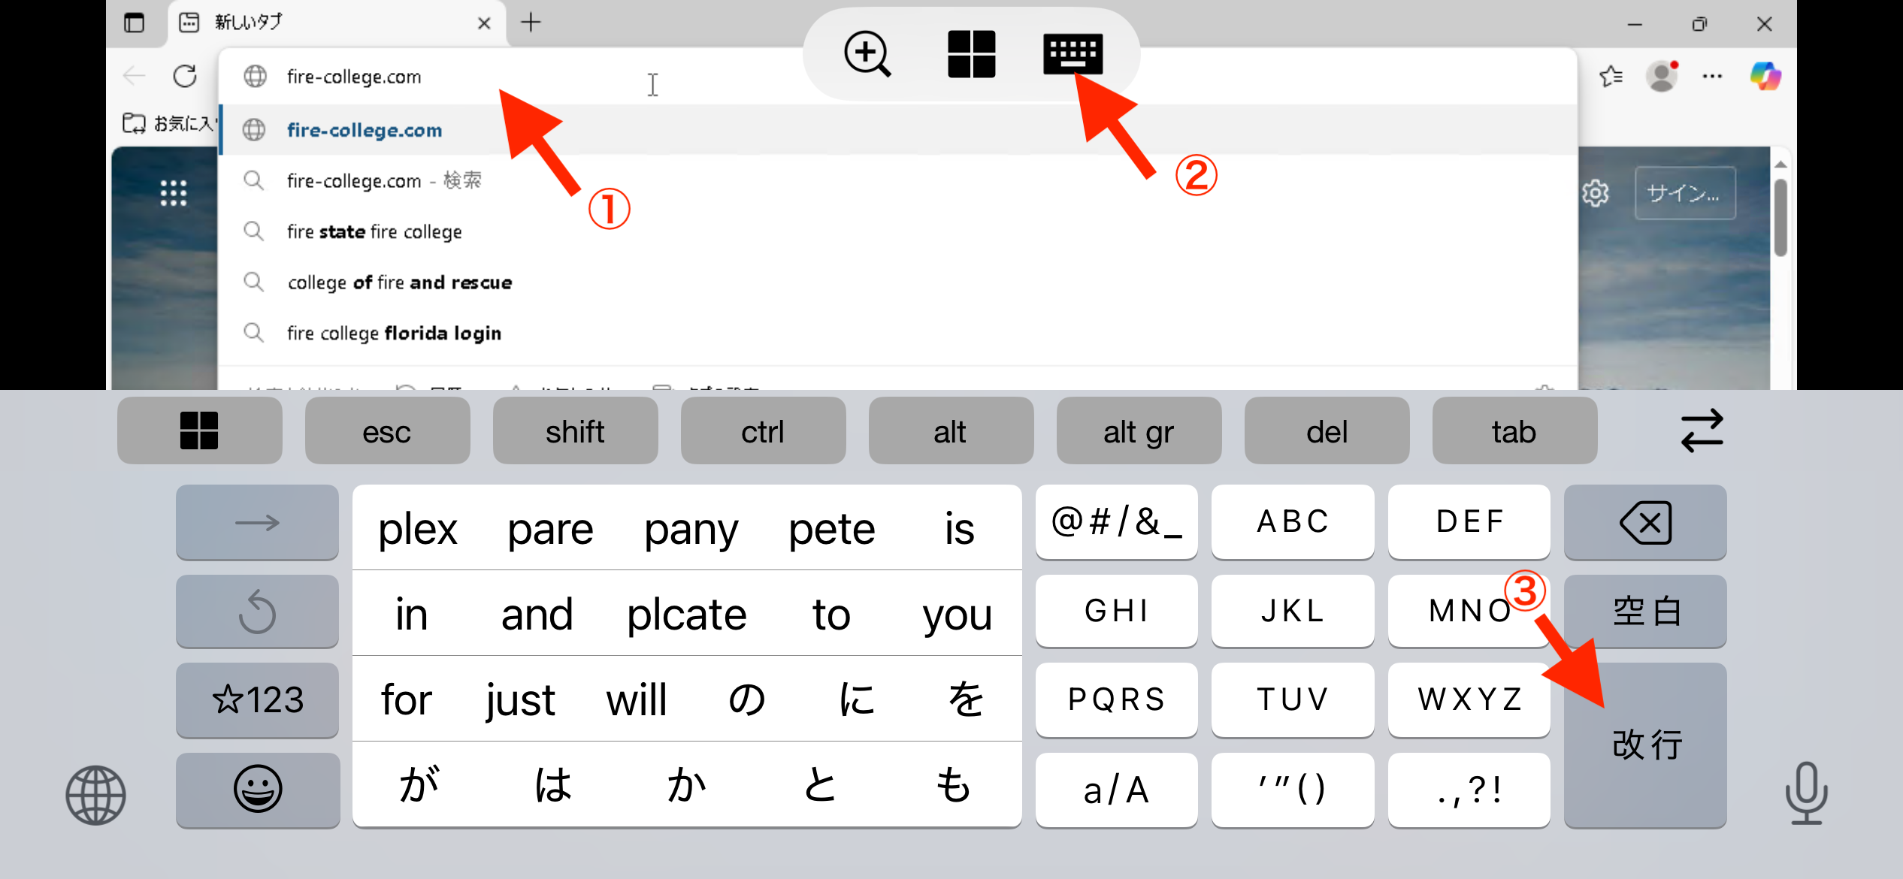
Task: Tap the 改行 return key
Action: pos(1645,745)
